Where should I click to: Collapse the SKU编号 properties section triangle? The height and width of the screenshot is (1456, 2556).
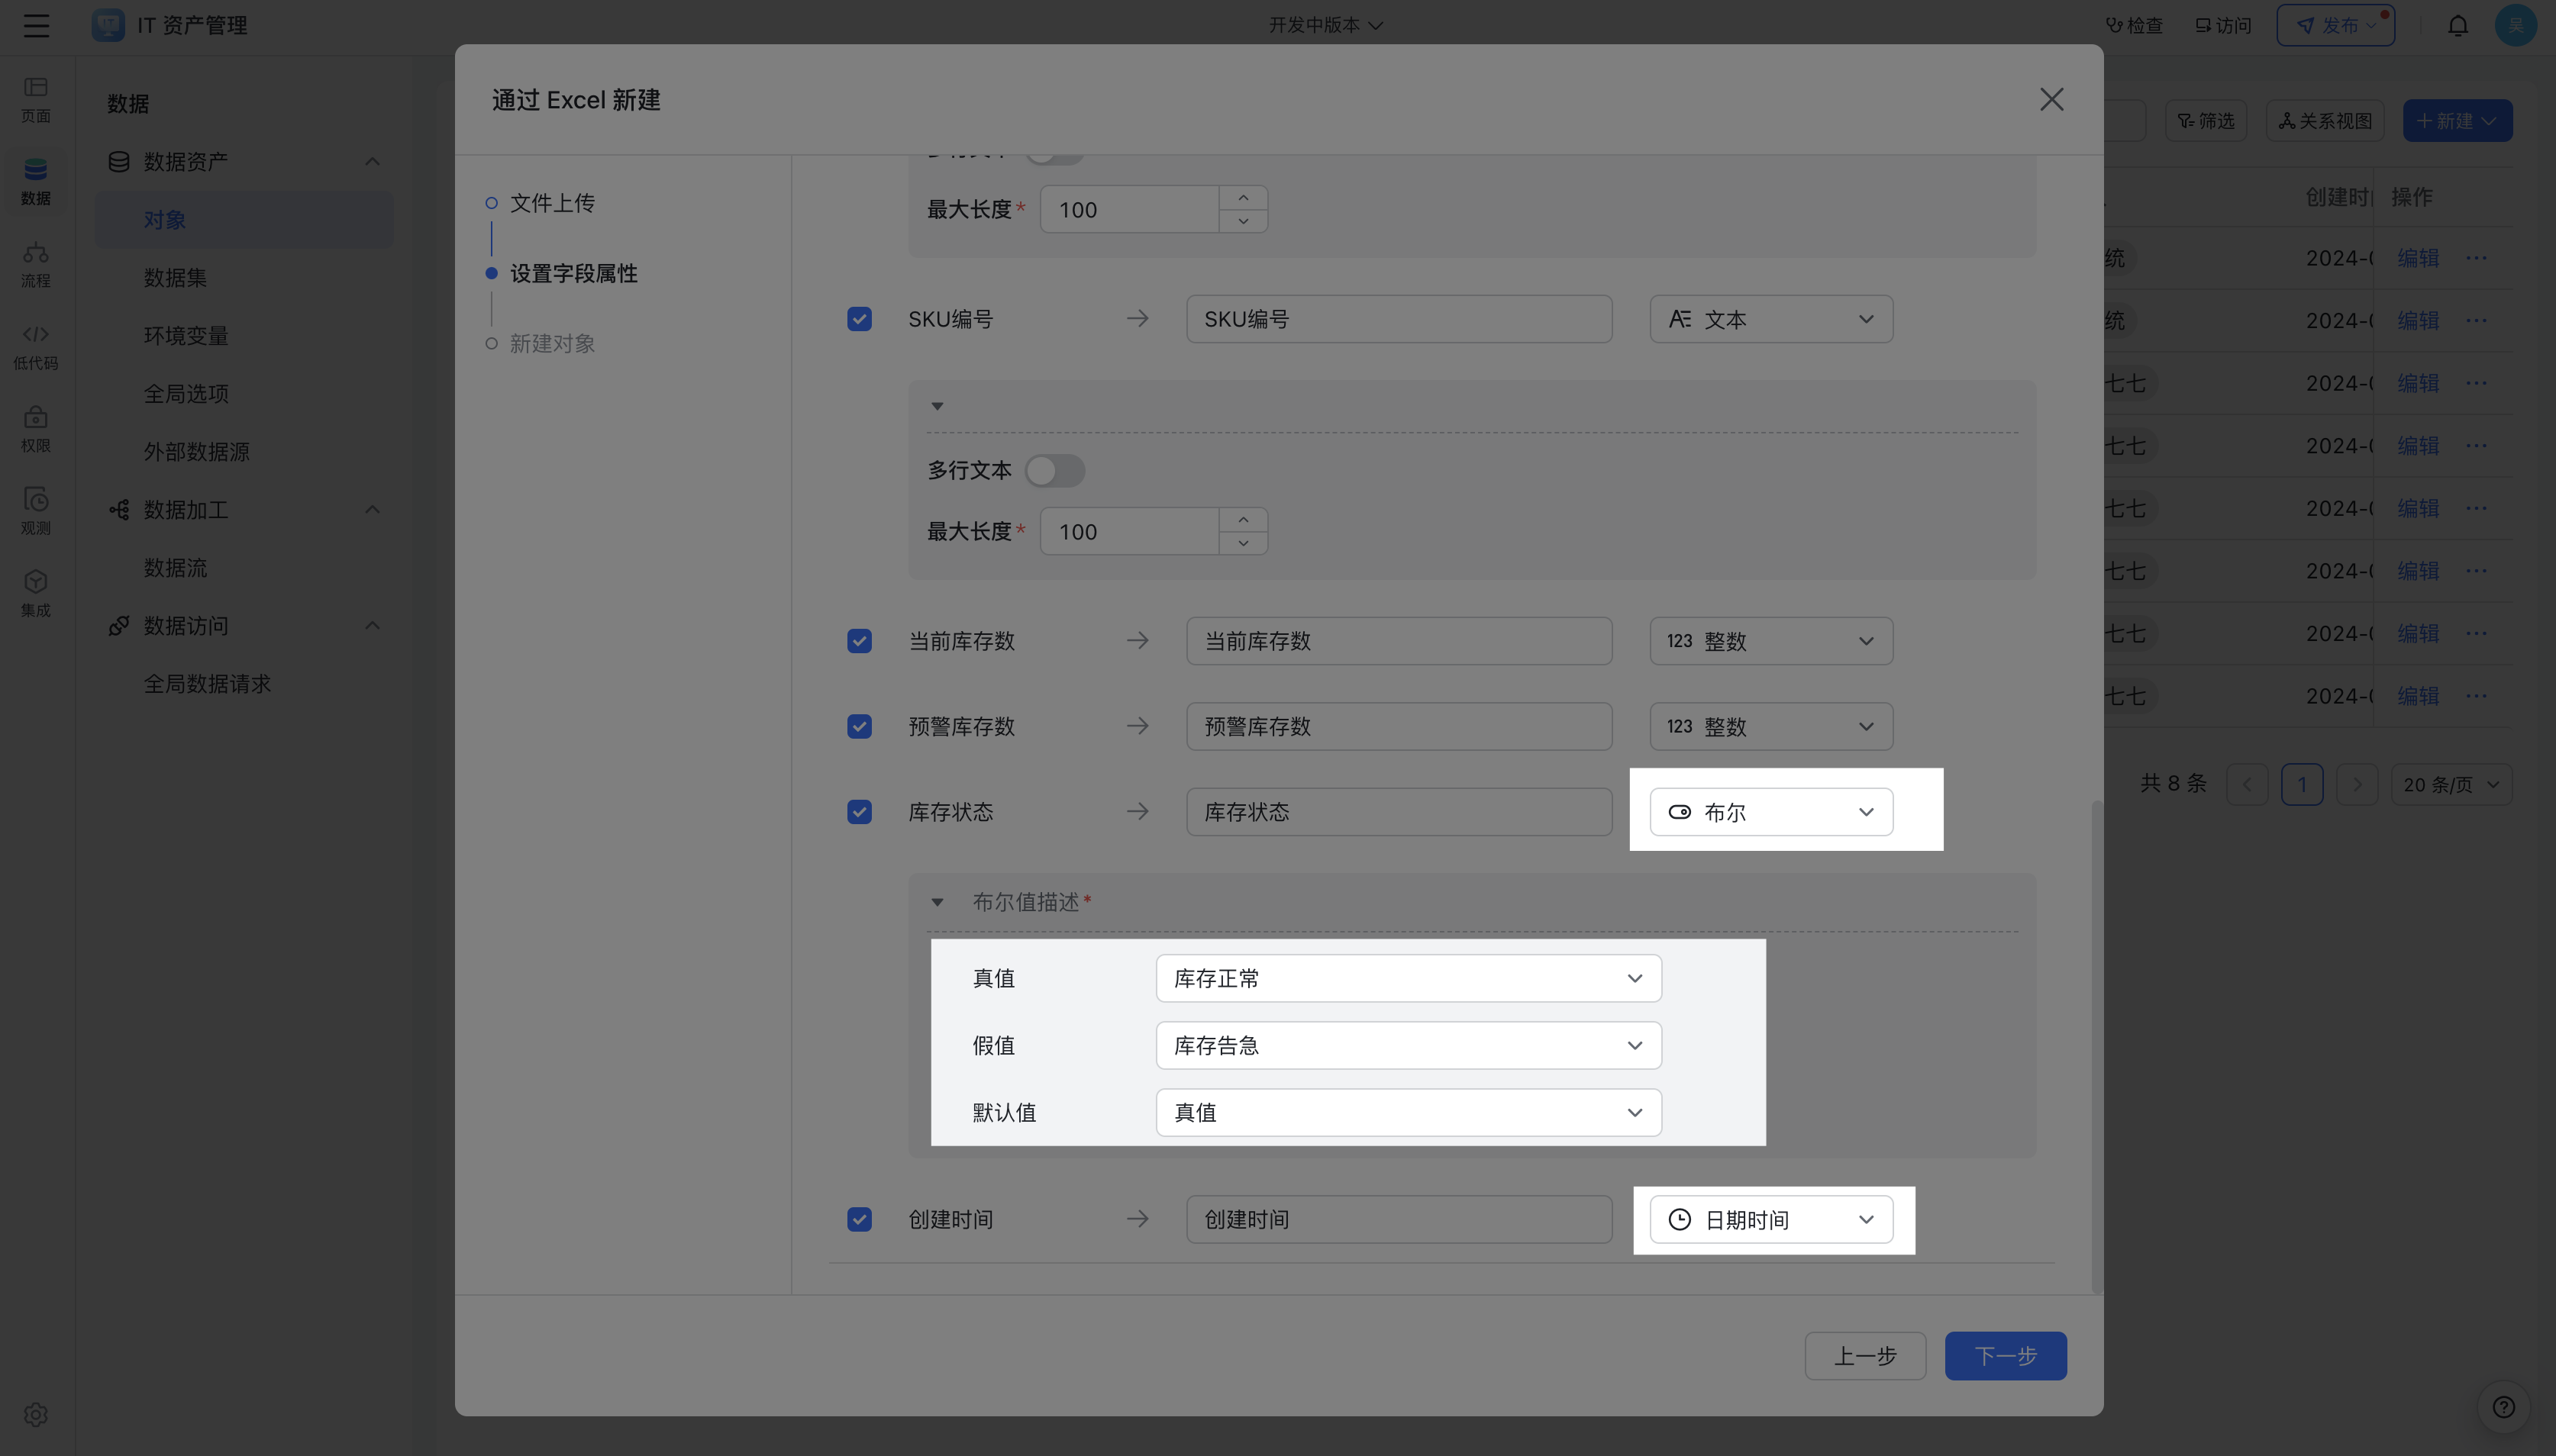click(x=938, y=406)
